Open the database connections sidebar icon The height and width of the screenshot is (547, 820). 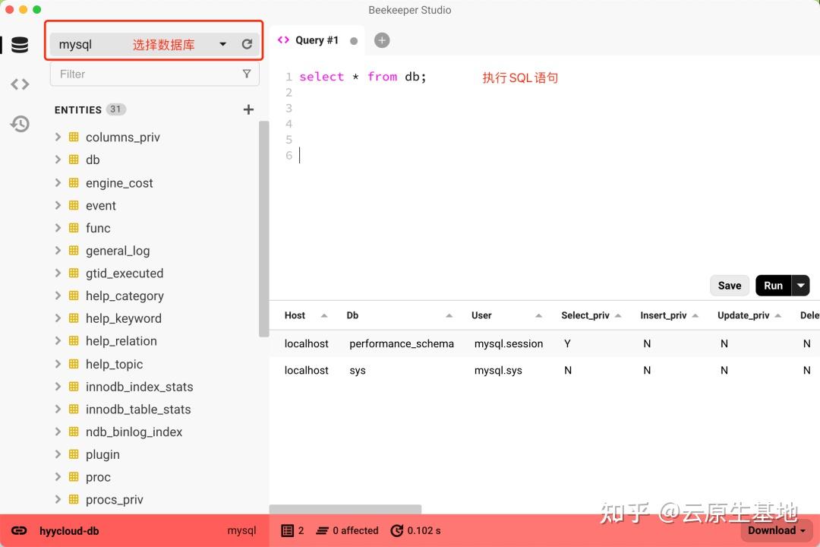pyautogui.click(x=19, y=44)
